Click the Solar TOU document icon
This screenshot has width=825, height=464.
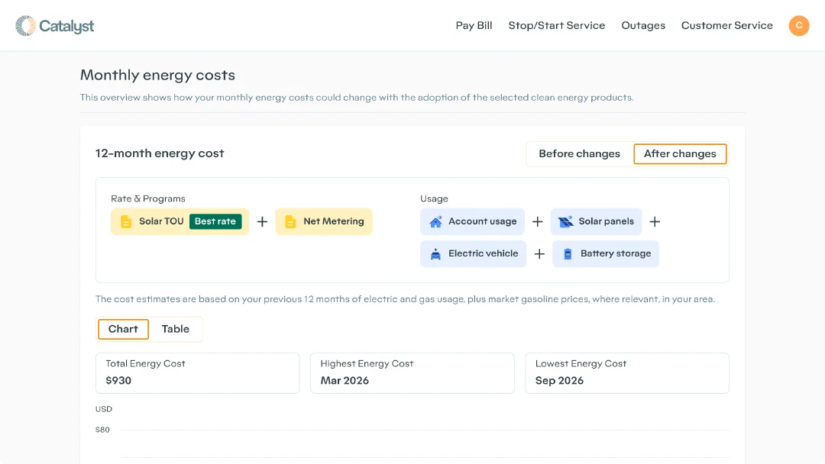pyautogui.click(x=126, y=222)
